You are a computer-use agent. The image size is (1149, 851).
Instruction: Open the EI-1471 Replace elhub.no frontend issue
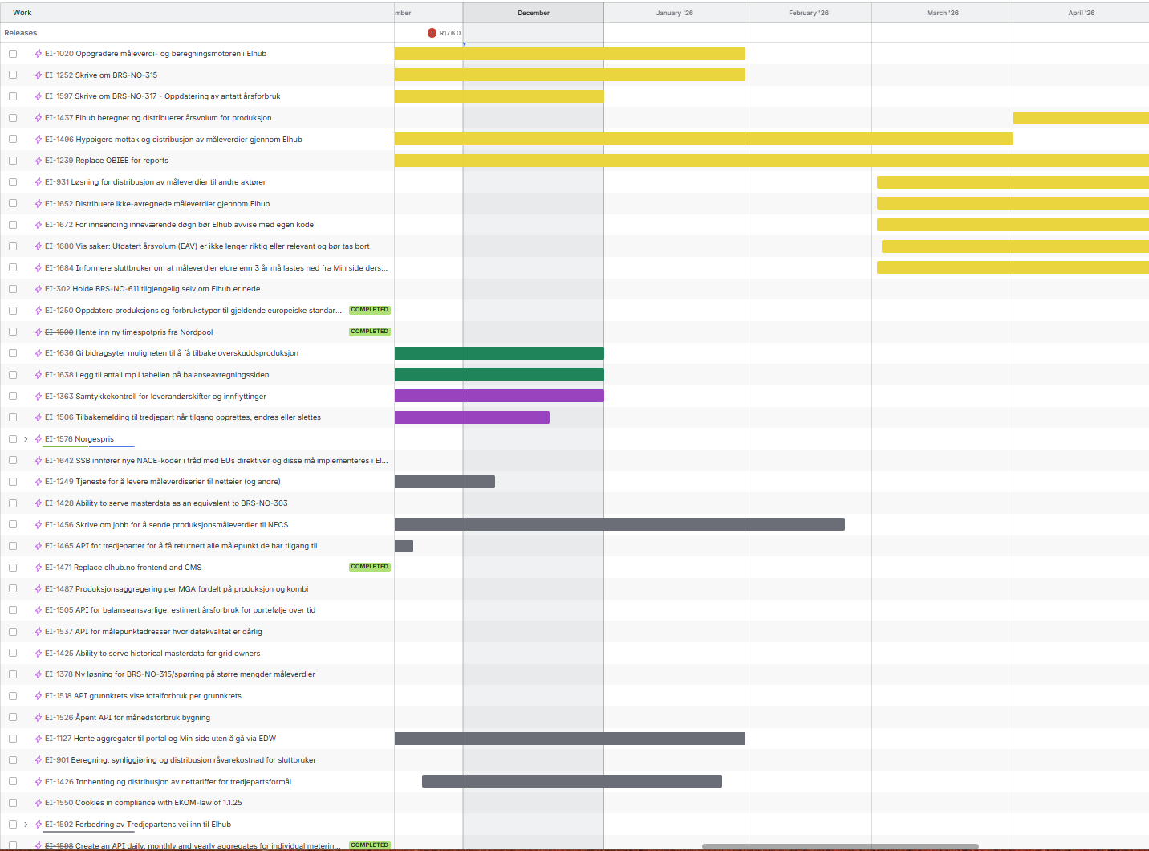coord(136,568)
